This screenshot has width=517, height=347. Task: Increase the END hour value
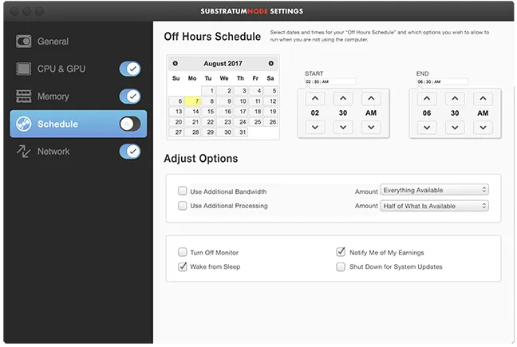427,99
